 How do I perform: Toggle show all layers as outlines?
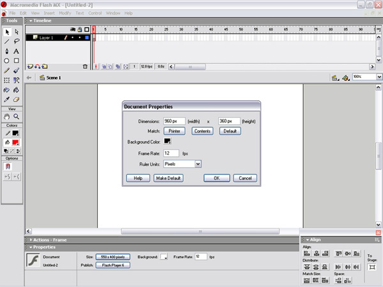(87, 29)
